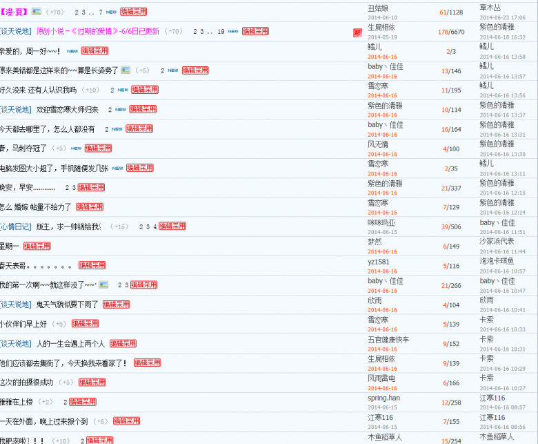The image size is (538, 444).
Task: Click the picture icon after 原来美铝都是这样来的 thread
Action: coord(126,70)
